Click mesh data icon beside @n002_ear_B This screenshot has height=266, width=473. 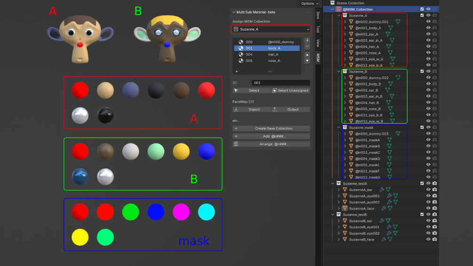[387, 90]
